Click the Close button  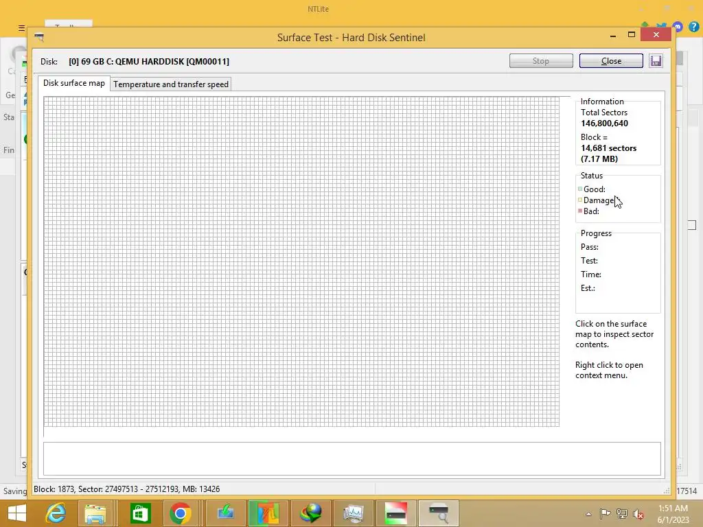click(x=611, y=61)
